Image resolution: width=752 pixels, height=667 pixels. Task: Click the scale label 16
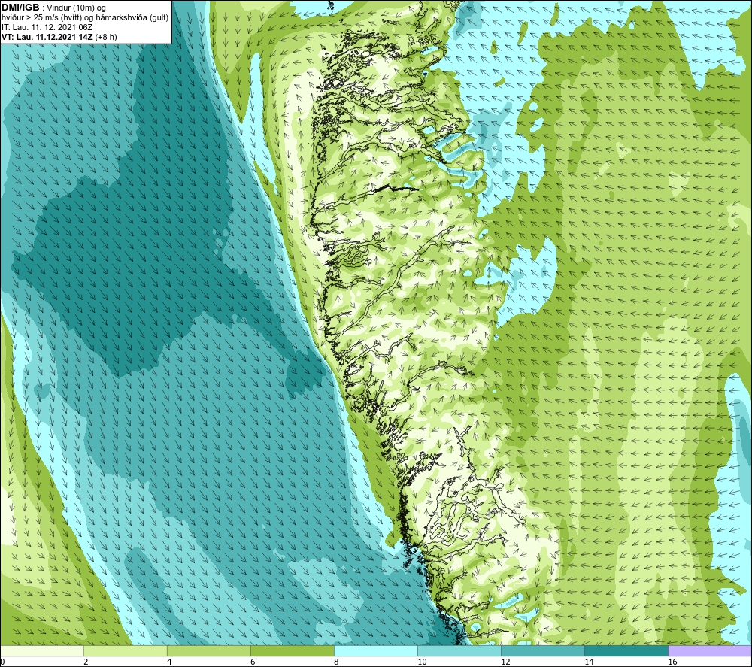(x=673, y=662)
